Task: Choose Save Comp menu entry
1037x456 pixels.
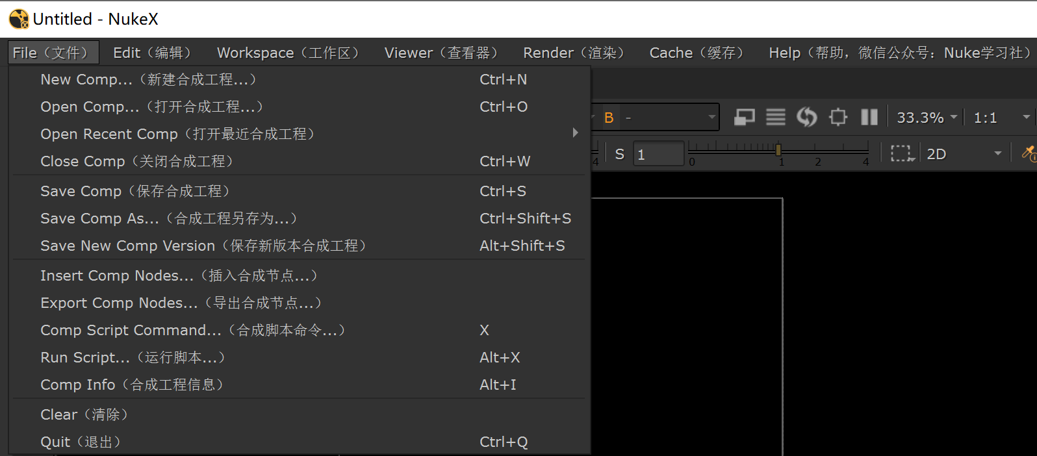Action: [300, 191]
